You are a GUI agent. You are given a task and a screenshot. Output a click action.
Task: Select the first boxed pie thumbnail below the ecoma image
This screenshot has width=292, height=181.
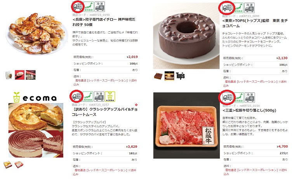(x=8, y=165)
